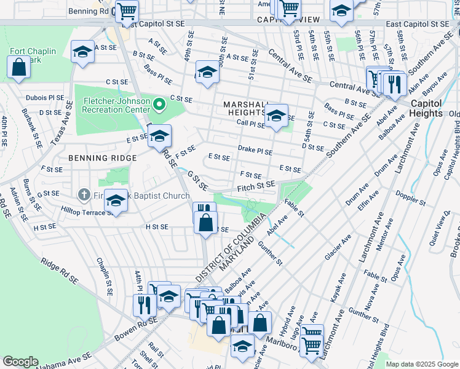Image resolution: width=460 pixels, height=369 pixels.
Task: Select the restaurant marker on Bowen Rd SE
Action: coord(145,307)
